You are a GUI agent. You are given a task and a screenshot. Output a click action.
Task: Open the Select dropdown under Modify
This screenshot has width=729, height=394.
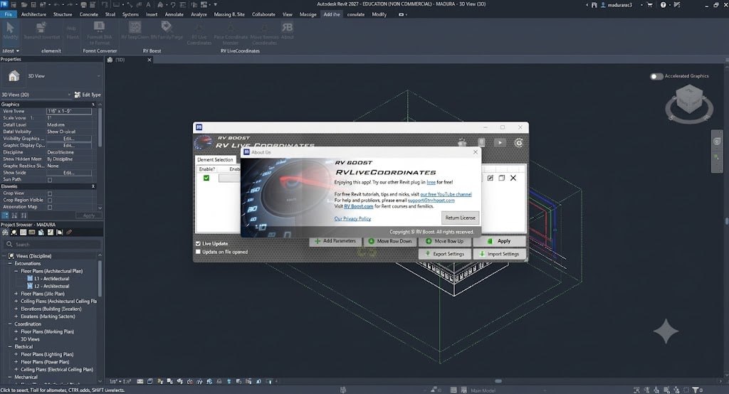click(x=11, y=50)
